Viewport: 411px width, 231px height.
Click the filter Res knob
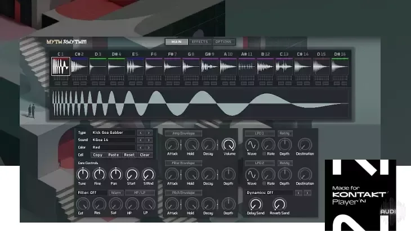tap(99, 204)
